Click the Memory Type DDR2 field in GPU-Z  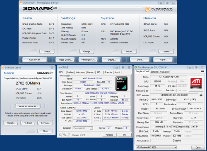(159, 118)
